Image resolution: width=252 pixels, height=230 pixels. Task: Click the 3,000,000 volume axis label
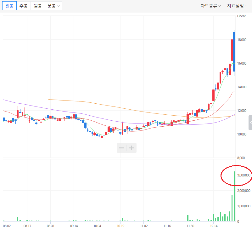click(x=244, y=175)
